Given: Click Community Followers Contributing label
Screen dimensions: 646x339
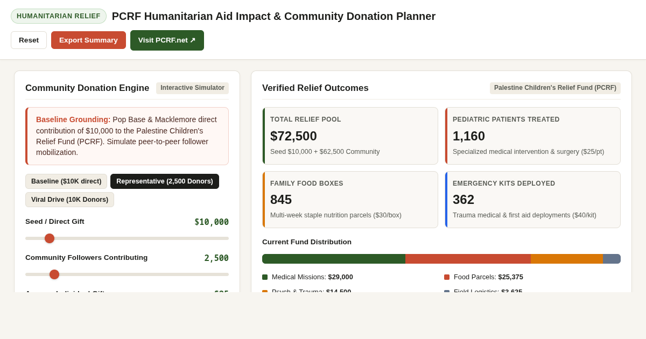Looking at the screenshot, I should point(86,258).
